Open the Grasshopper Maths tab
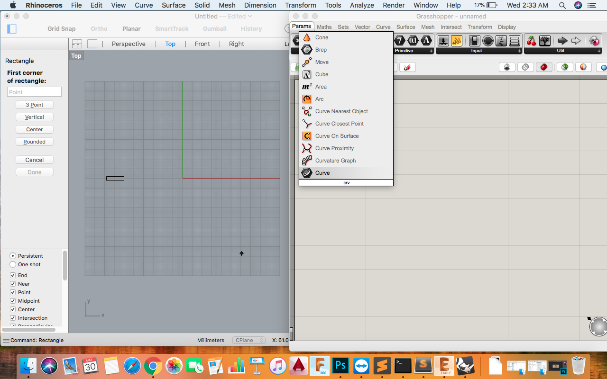Screen dimensions: 607x379 (x=324, y=27)
